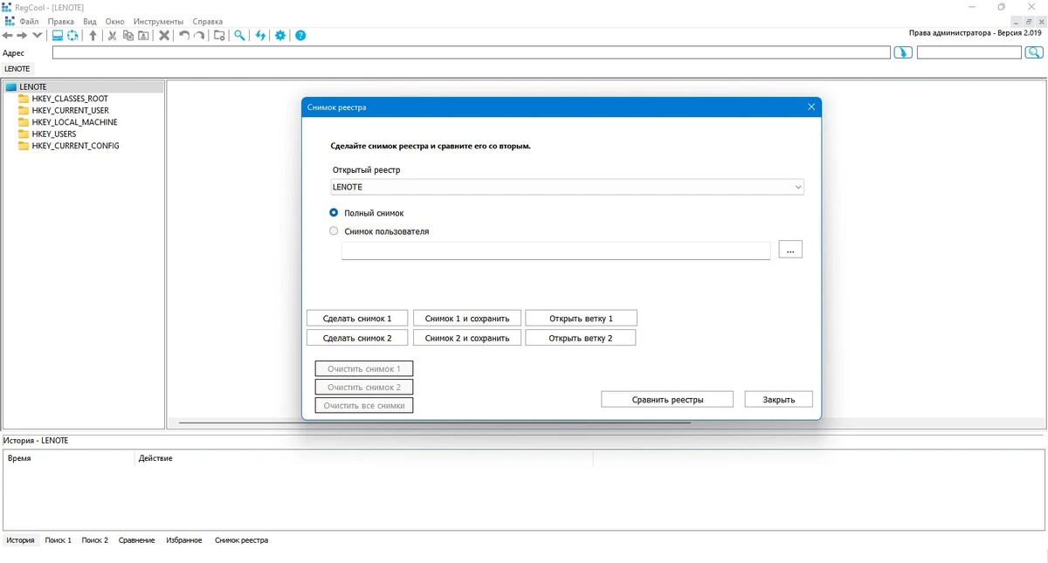The width and height of the screenshot is (1048, 563).
Task: Open settings via the gear toolbar icon
Action: (280, 36)
